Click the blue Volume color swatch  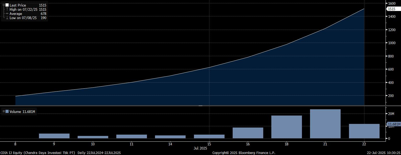coord(7,112)
